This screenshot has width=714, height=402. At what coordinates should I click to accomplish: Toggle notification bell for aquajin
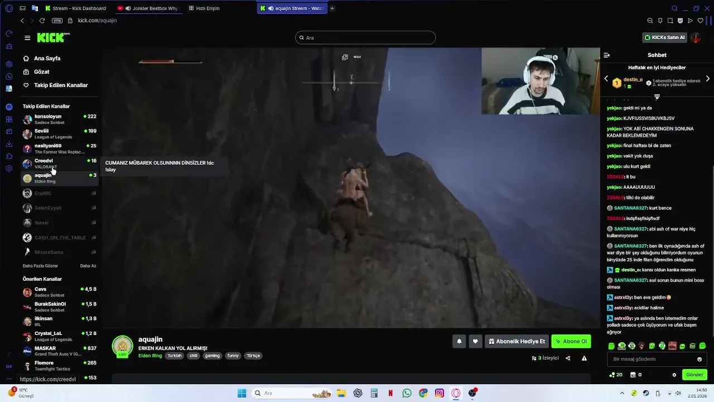(459, 341)
